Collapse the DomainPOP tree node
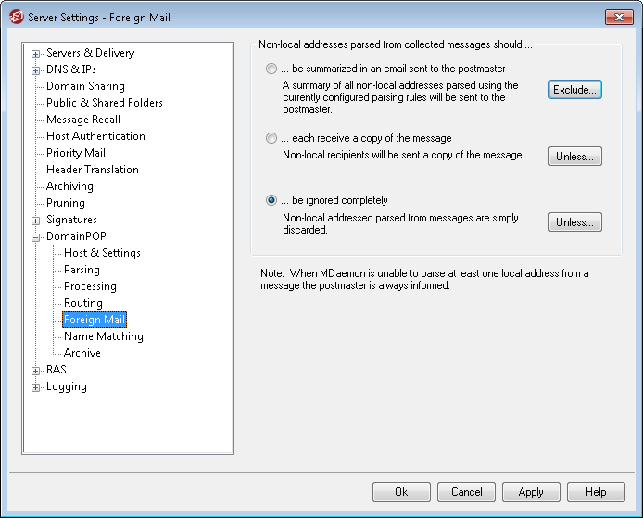Viewport: 643px width, 518px height. [x=36, y=237]
